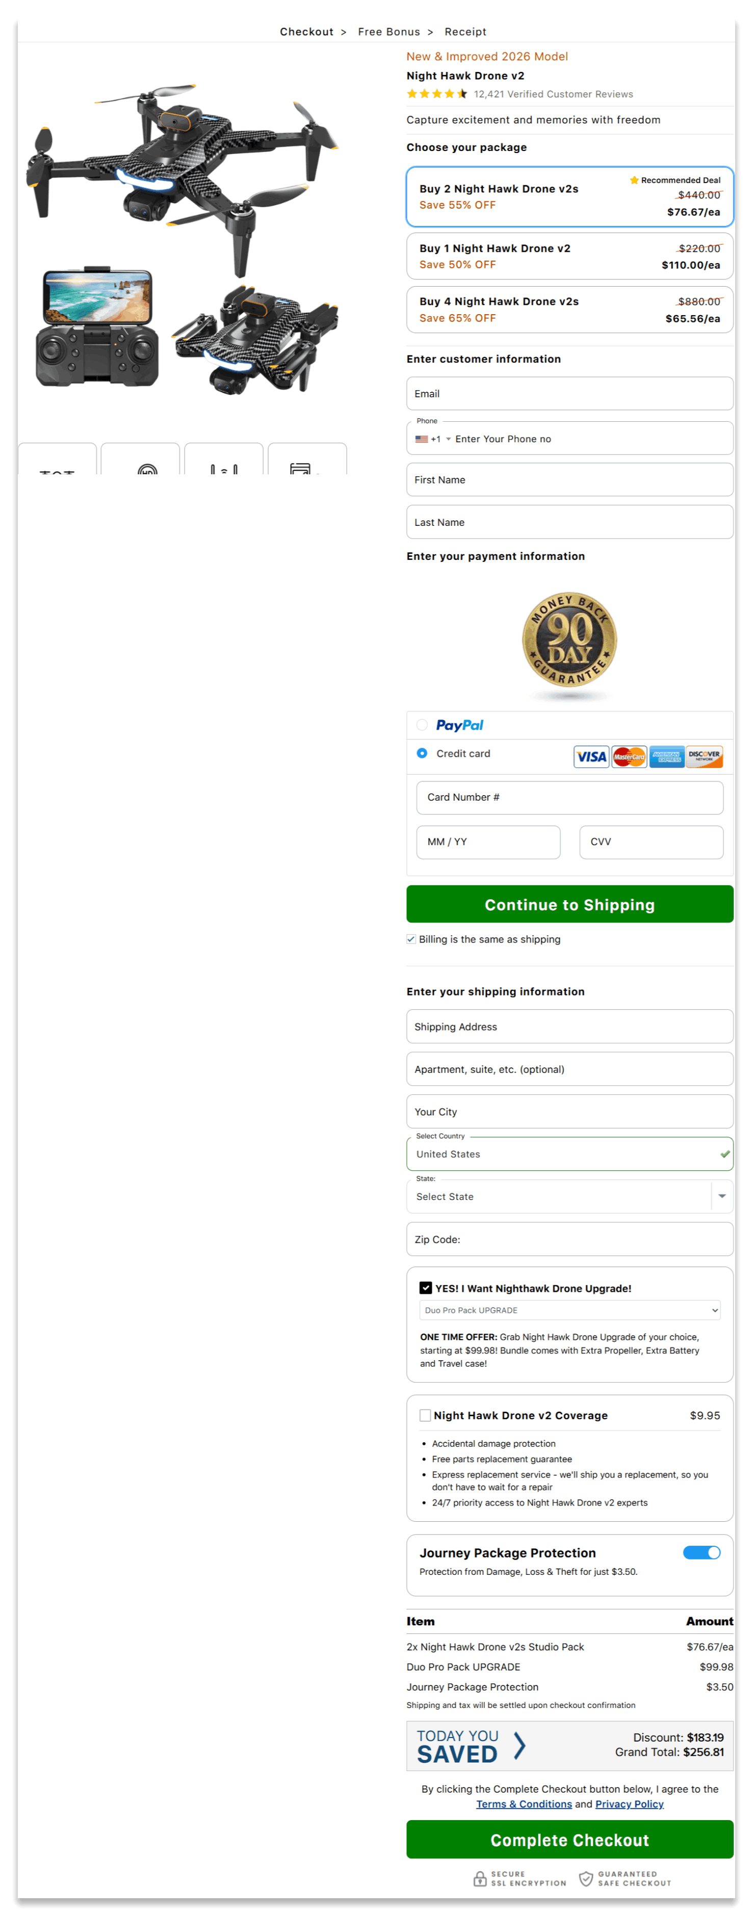Click the Discover Network icon
753x1916 pixels.
pyautogui.click(x=704, y=756)
